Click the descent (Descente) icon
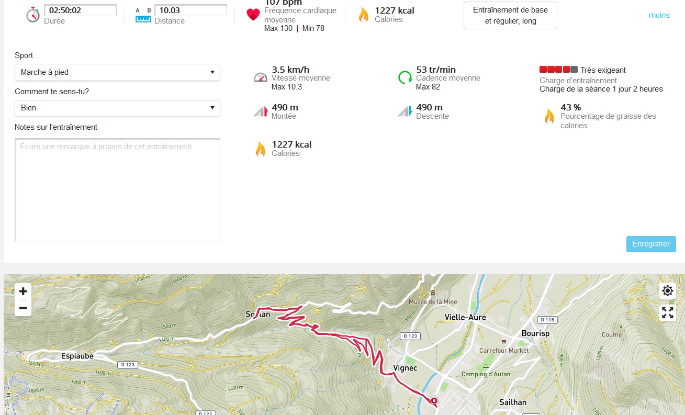Screen dimensions: 685x415 point(405,111)
